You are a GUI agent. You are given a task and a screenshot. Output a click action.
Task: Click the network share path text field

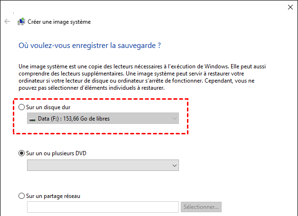click(x=103, y=207)
